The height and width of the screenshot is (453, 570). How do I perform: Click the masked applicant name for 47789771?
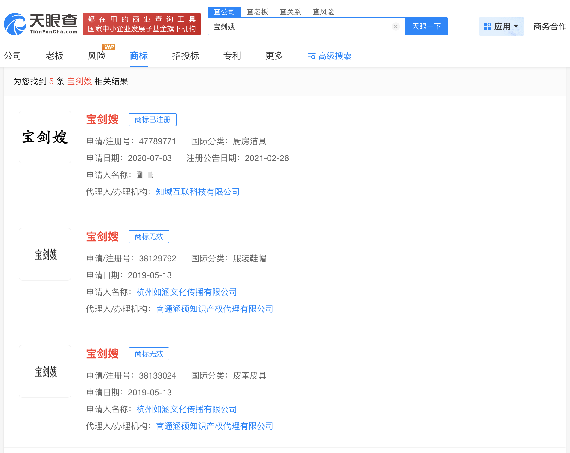coord(145,175)
